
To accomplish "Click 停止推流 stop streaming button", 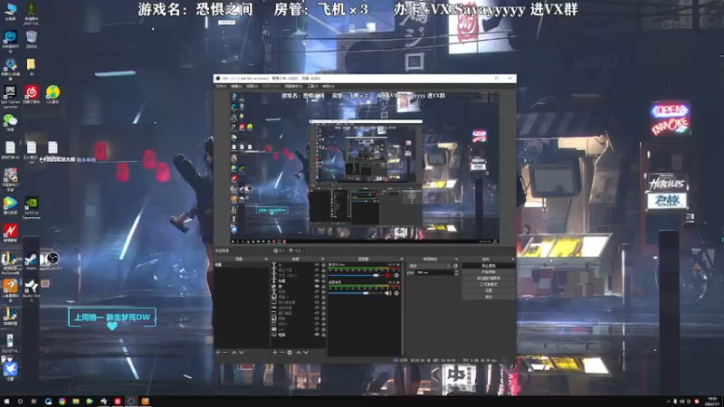I will [x=489, y=266].
